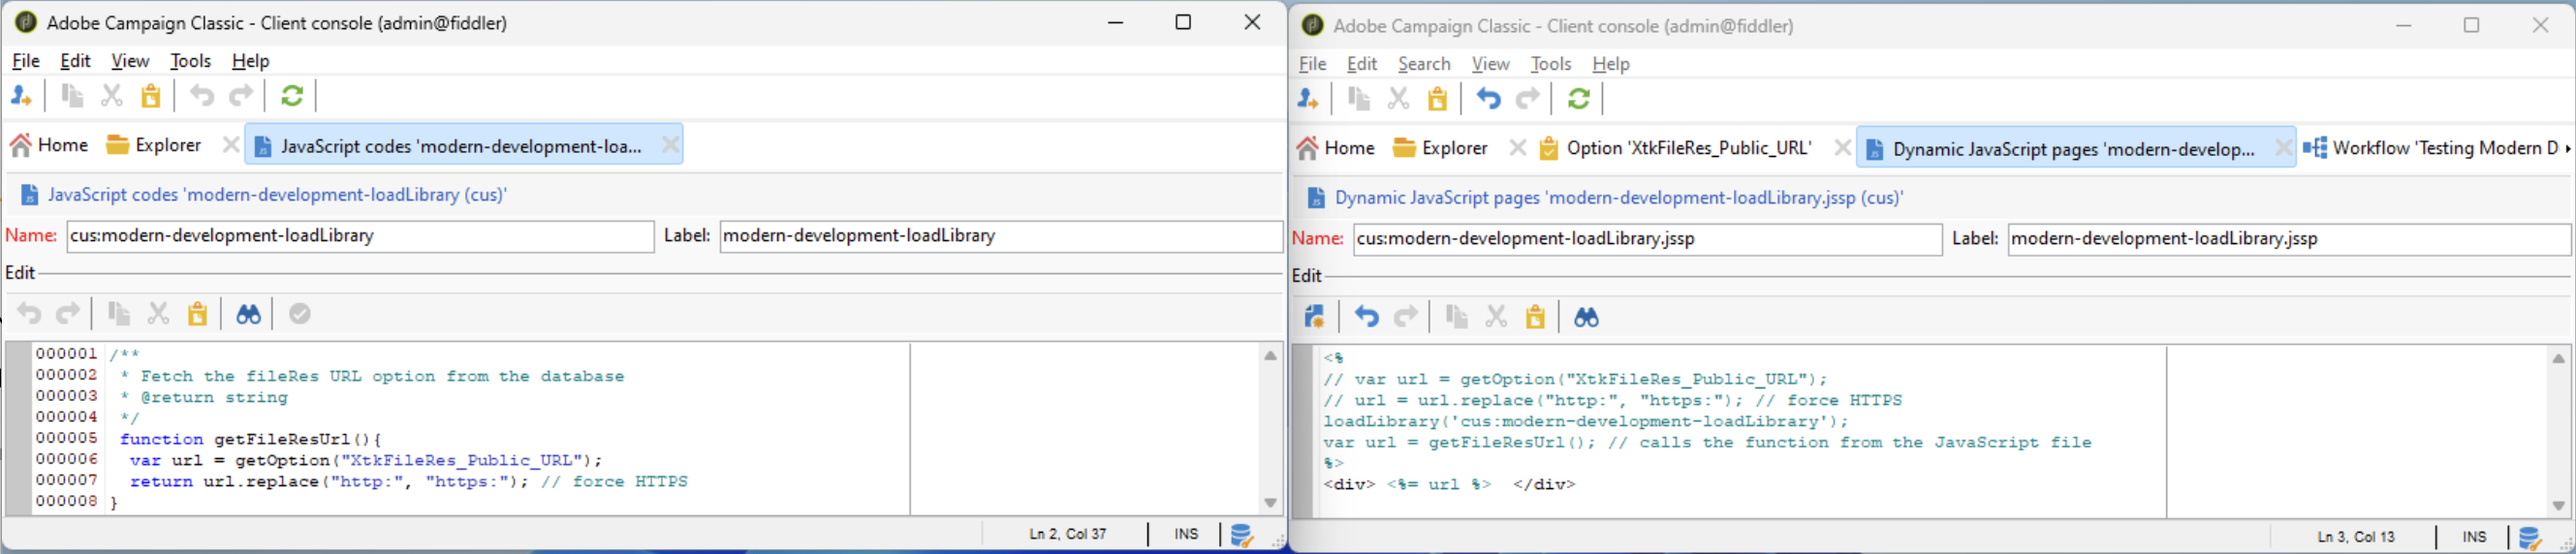
Task: Click the Paste clipboard icon in left window main toolbar
Action: (150, 96)
